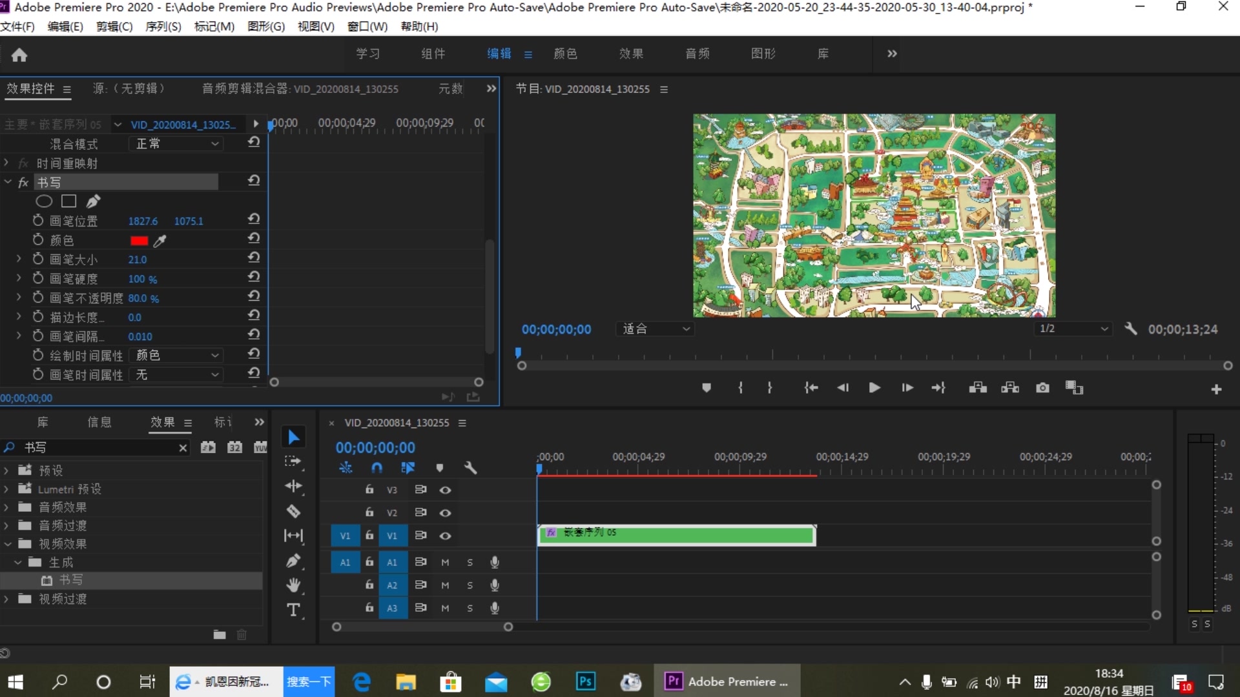Mute audio track A1

tap(445, 563)
